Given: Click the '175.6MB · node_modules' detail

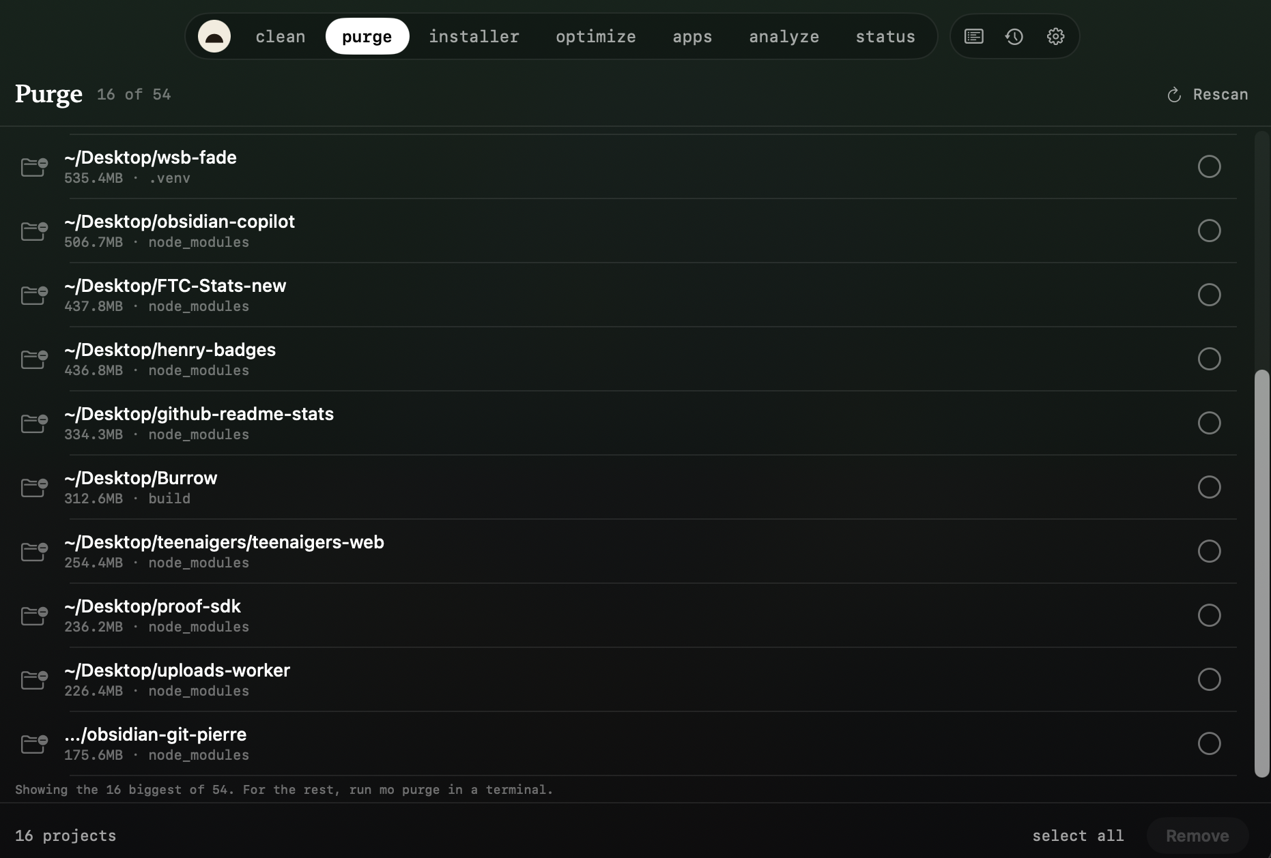Looking at the screenshot, I should point(156,755).
